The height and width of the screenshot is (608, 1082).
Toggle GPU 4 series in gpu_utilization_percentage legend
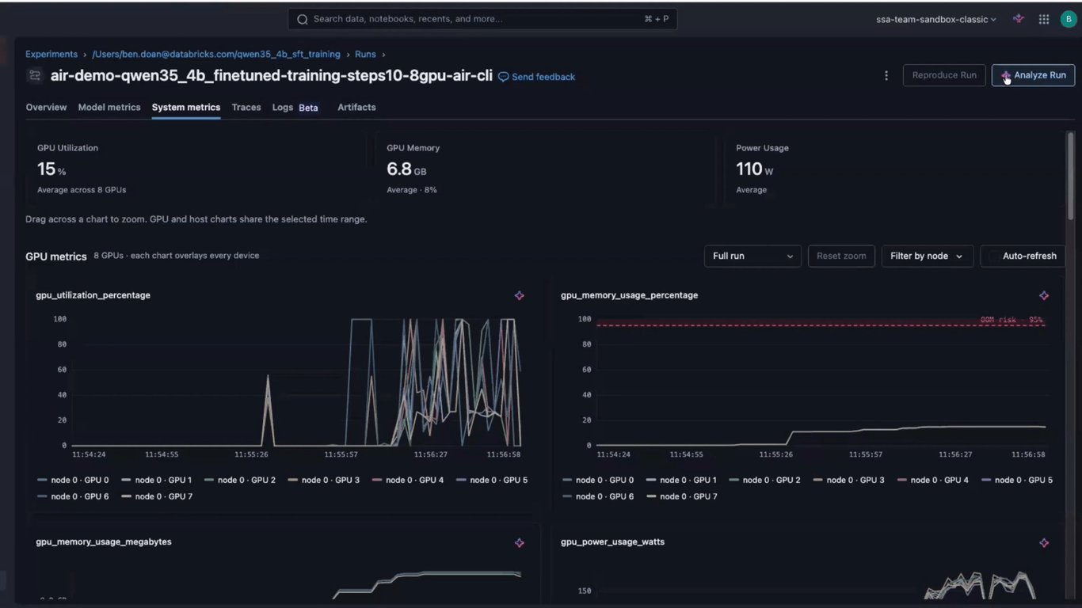[x=407, y=480]
